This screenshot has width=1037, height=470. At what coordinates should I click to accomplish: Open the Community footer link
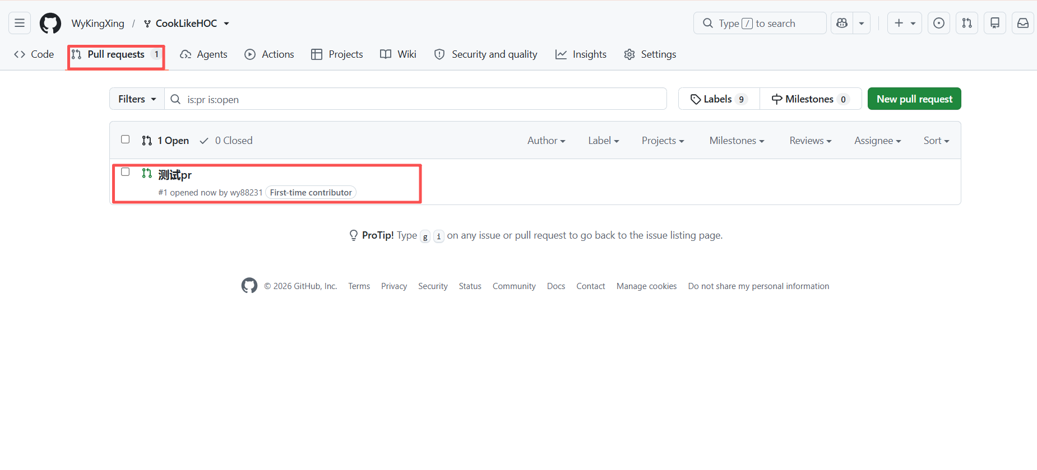[514, 286]
